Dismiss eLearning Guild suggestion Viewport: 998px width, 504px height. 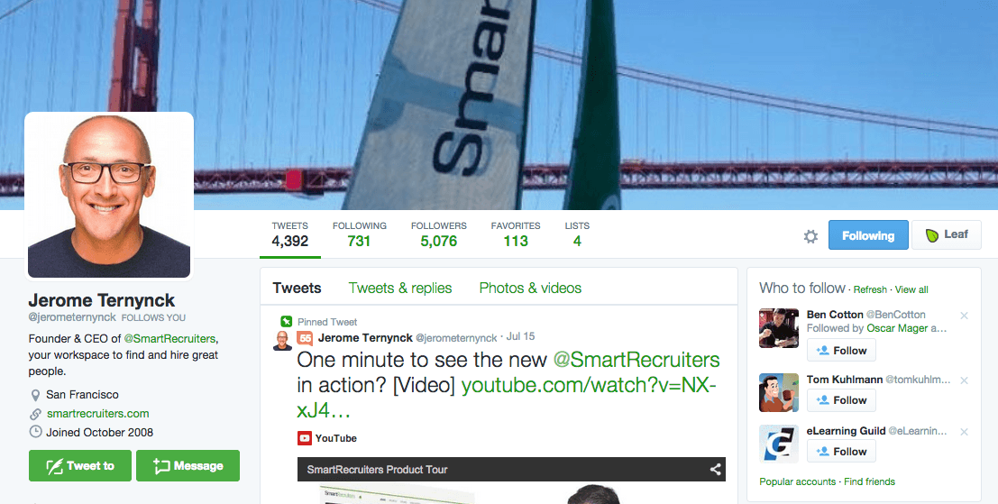[x=965, y=432]
